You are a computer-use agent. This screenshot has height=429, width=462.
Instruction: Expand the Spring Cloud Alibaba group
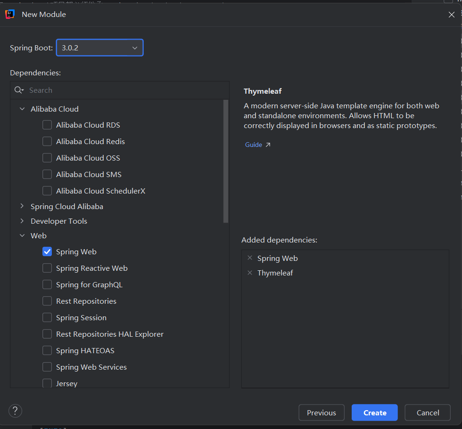(x=22, y=206)
